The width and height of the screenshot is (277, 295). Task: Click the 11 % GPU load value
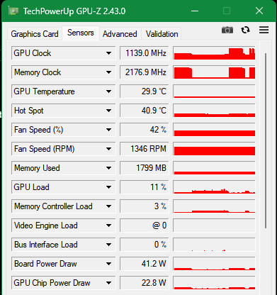coord(145,187)
